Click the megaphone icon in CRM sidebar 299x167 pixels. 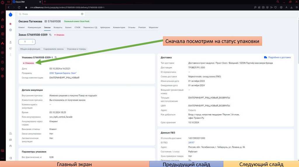click(x=11, y=49)
